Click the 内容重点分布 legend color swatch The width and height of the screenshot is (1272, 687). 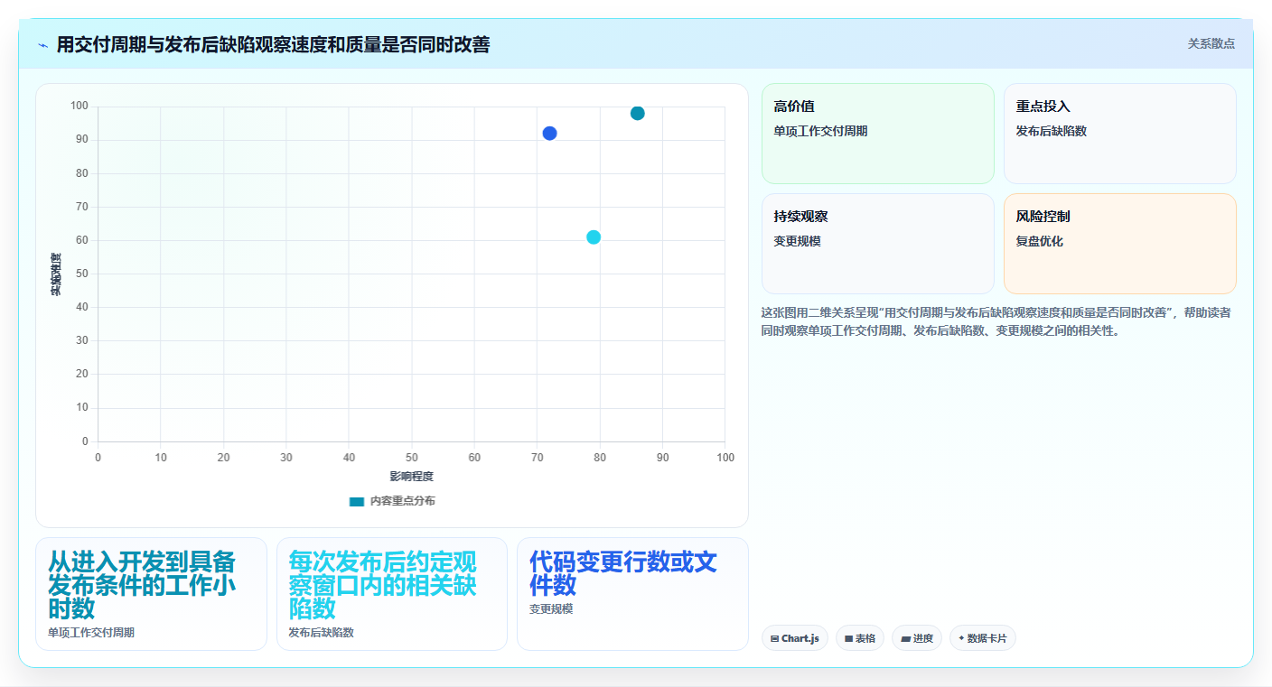[357, 501]
